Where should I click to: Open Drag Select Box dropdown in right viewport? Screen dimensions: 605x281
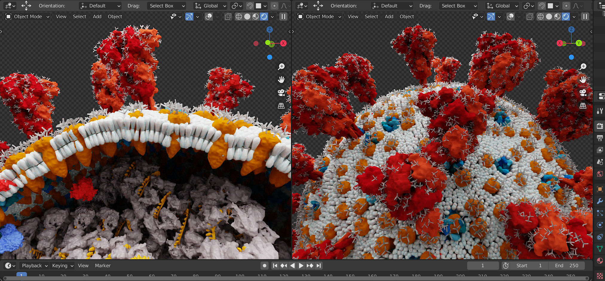[459, 6]
